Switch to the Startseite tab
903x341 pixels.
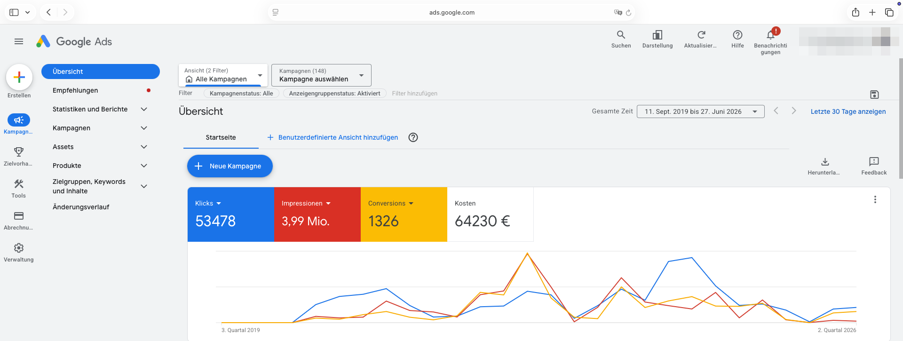(x=221, y=137)
